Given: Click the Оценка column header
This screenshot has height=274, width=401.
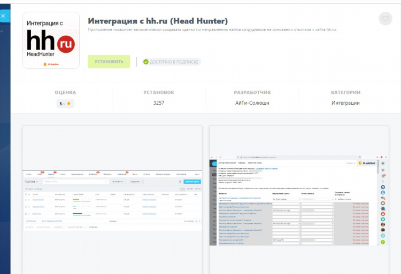Looking at the screenshot, I should pyautogui.click(x=65, y=92).
